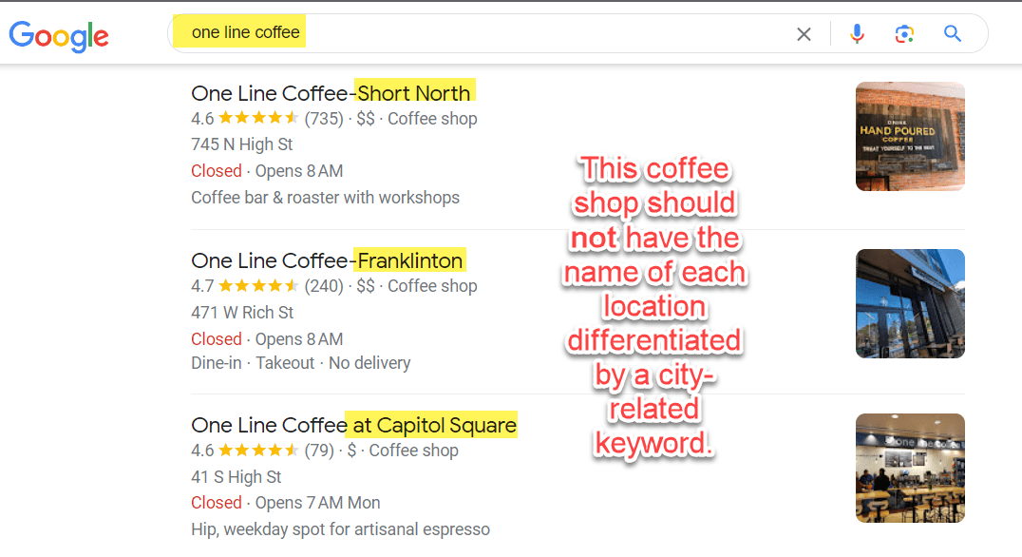The width and height of the screenshot is (1022, 557).
Task: Click Franklinton 'Closed · Opens 8 AM' hours
Action: tap(267, 339)
